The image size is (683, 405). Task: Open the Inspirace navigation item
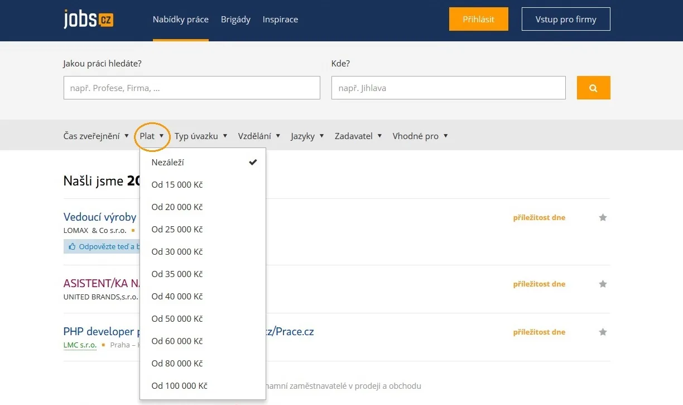coord(280,19)
